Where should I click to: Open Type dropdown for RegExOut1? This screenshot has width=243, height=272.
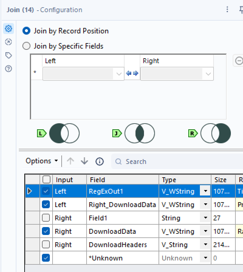(205, 191)
